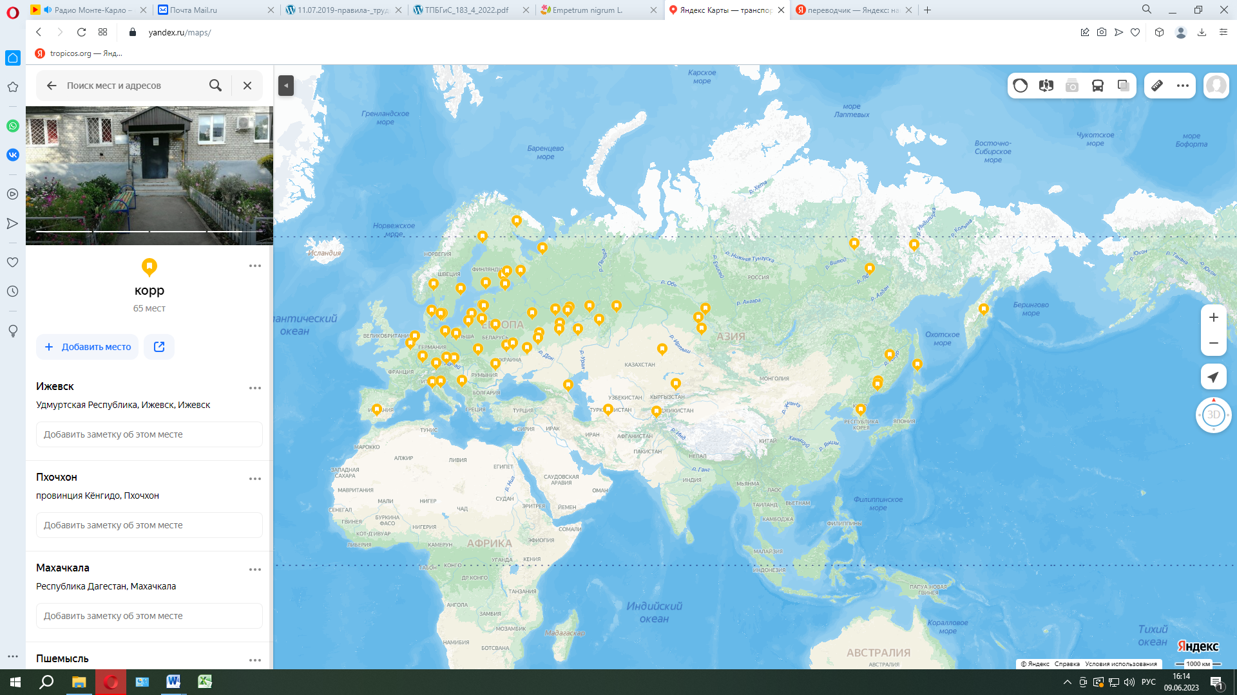The height and width of the screenshot is (695, 1237).
Task: Open options menu for Пхочхон entry
Action: click(x=255, y=479)
